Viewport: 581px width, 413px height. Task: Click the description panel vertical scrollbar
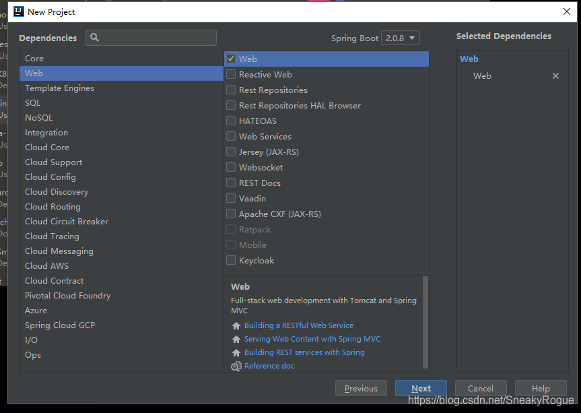pyautogui.click(x=425, y=323)
